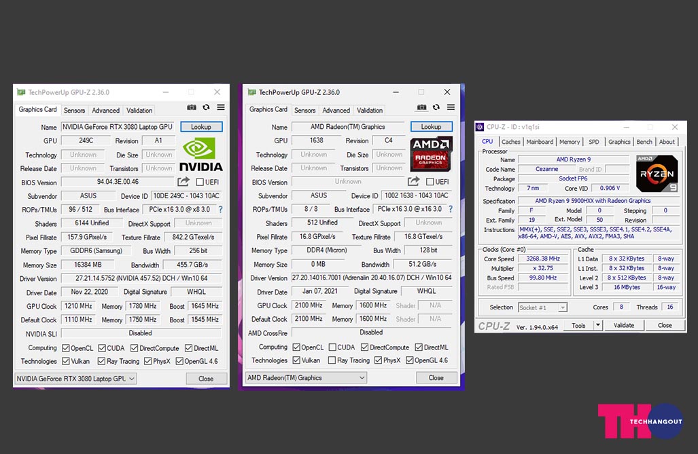Click the Threads value 16 in CPU-Z
Screen dimensions: 698x454
670,307
